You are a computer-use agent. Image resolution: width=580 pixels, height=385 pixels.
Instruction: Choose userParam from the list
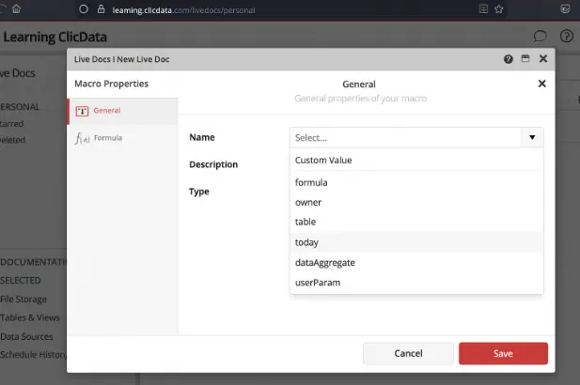point(416,283)
